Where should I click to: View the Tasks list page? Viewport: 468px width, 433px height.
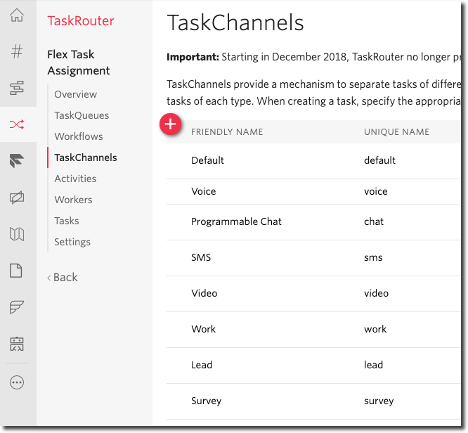pyautogui.click(x=67, y=221)
